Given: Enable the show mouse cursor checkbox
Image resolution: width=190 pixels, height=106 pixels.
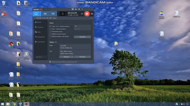Looking at the screenshot, I should click(50, 32).
